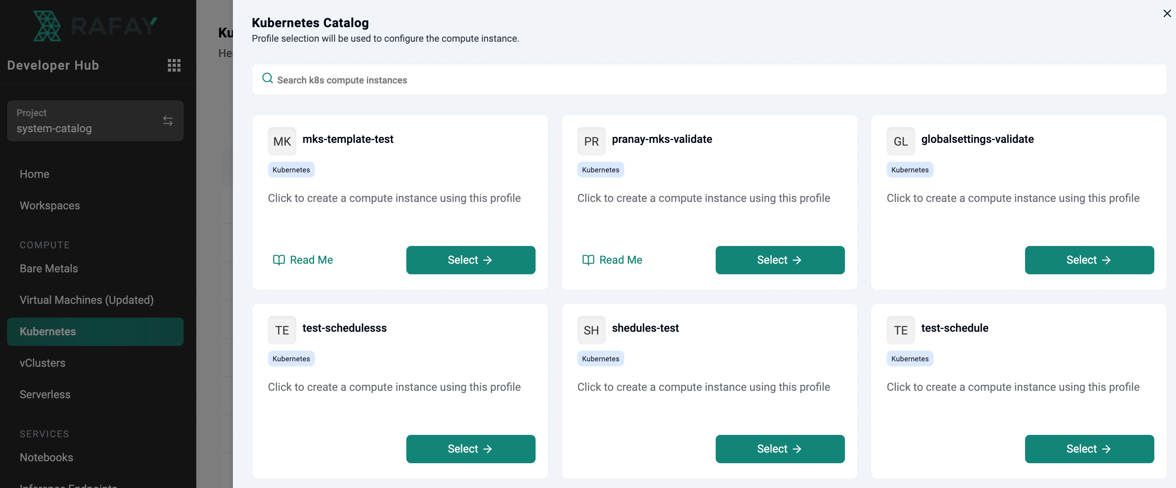Screen dimensions: 1176x488
Task: Click the PR avatar of pranay-mks-validate
Action: coord(591,141)
